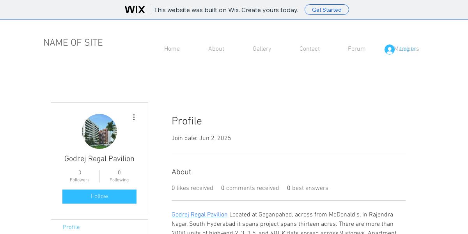
Task: Follow the Godrej Regal Pavilion profile
Action: [99, 197]
